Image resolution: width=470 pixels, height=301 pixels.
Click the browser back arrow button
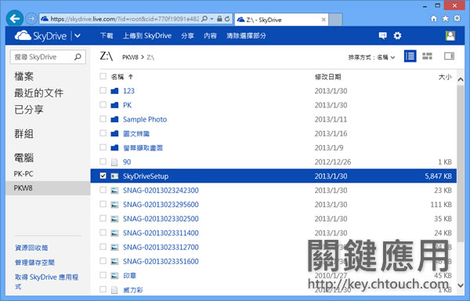click(x=14, y=19)
